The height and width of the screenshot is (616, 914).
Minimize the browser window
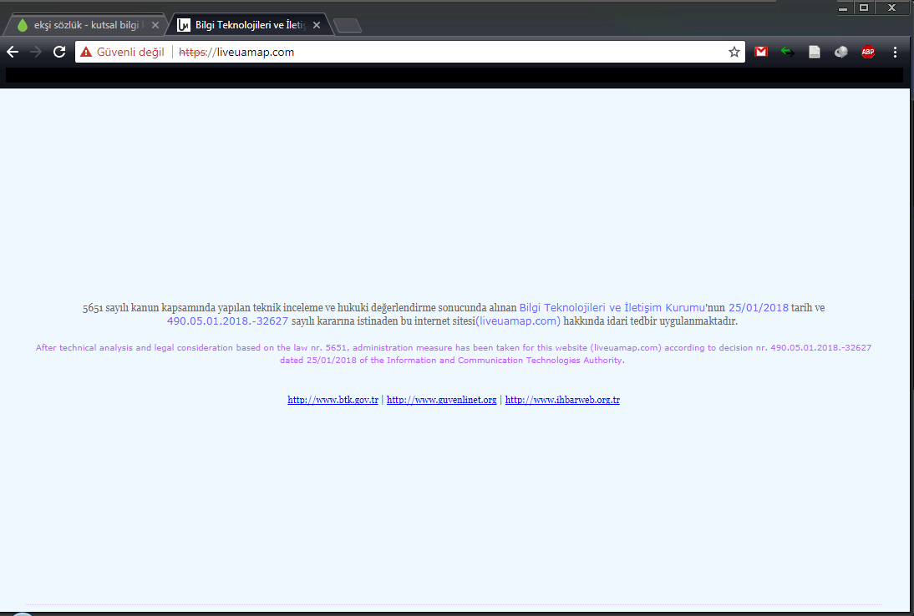[843, 8]
